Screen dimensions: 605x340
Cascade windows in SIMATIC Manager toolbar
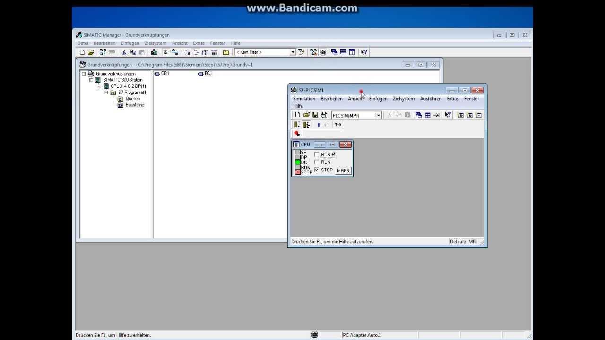tap(334, 52)
